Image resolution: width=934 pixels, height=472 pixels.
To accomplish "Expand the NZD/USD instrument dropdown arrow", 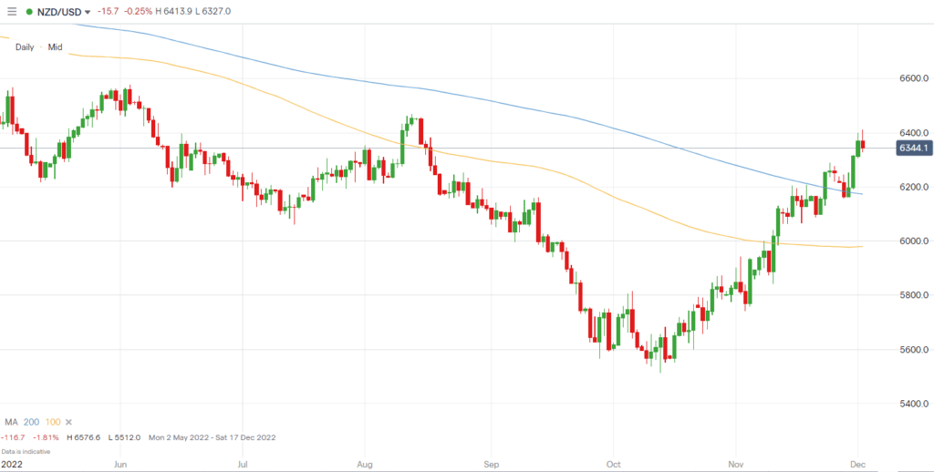I will pyautogui.click(x=88, y=12).
